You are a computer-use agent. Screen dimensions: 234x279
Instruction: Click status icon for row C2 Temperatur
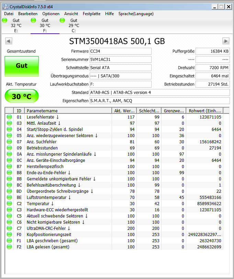[9, 203]
